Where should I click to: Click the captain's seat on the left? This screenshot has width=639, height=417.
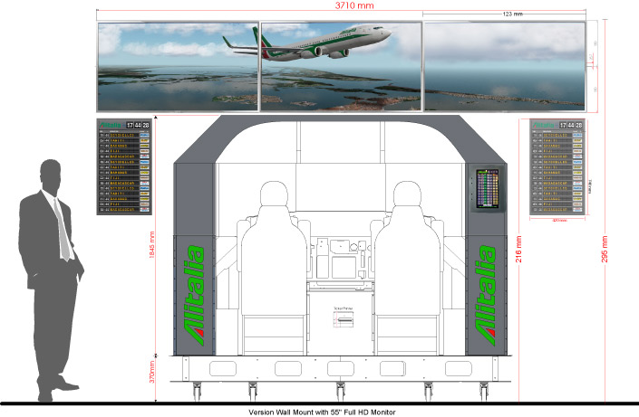[x=274, y=268]
